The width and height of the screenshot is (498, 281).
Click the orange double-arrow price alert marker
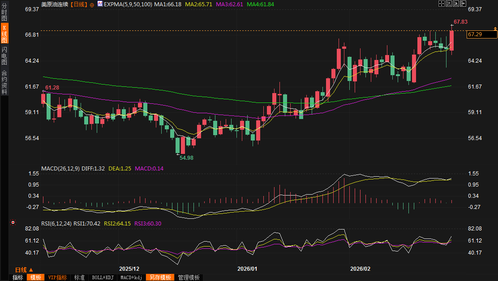tap(495, 29)
